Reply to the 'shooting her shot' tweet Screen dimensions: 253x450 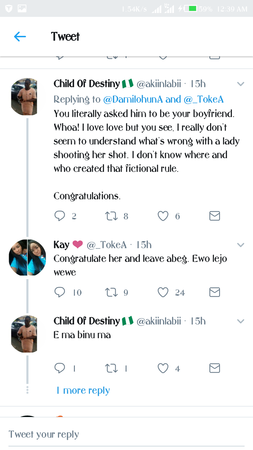60,216
